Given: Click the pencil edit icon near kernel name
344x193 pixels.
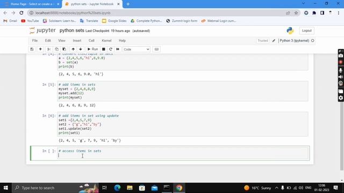Looking at the screenshot, I should pyautogui.click(x=274, y=41).
